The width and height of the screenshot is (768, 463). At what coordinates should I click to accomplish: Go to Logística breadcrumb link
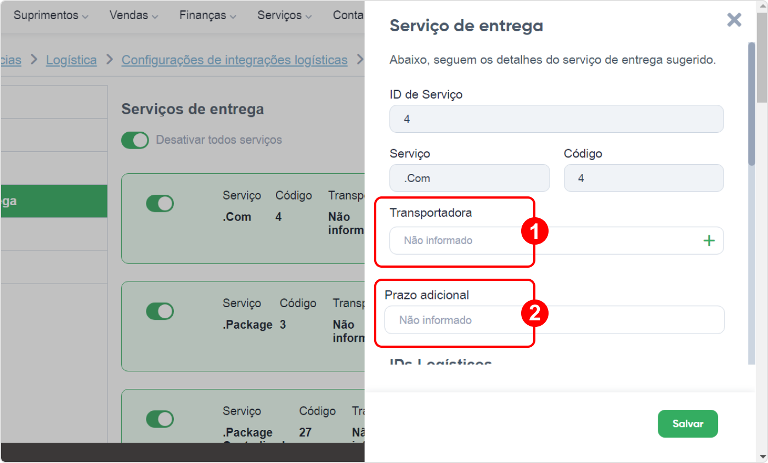[71, 60]
